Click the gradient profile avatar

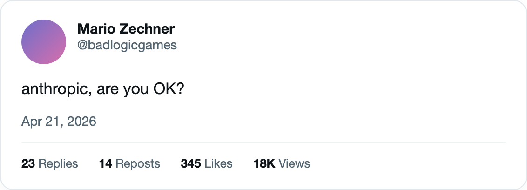pyautogui.click(x=44, y=42)
